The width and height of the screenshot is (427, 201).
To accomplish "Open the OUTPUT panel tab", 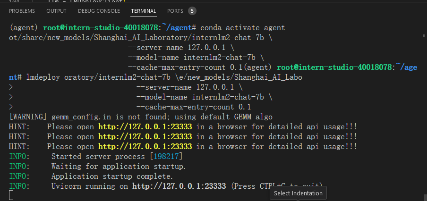I will tap(56, 10).
